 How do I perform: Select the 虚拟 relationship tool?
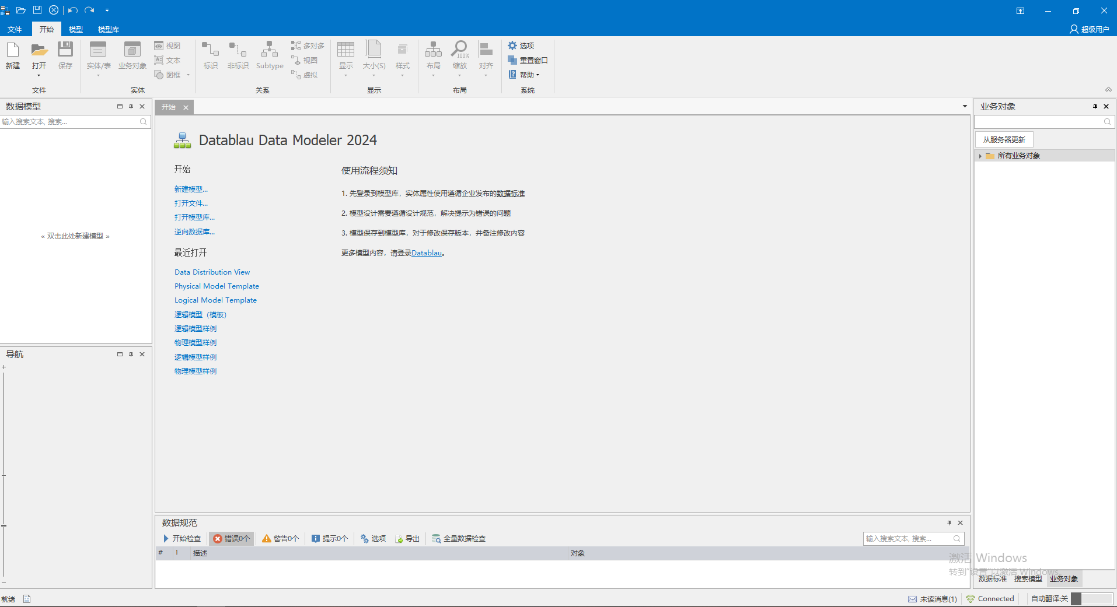click(x=305, y=75)
